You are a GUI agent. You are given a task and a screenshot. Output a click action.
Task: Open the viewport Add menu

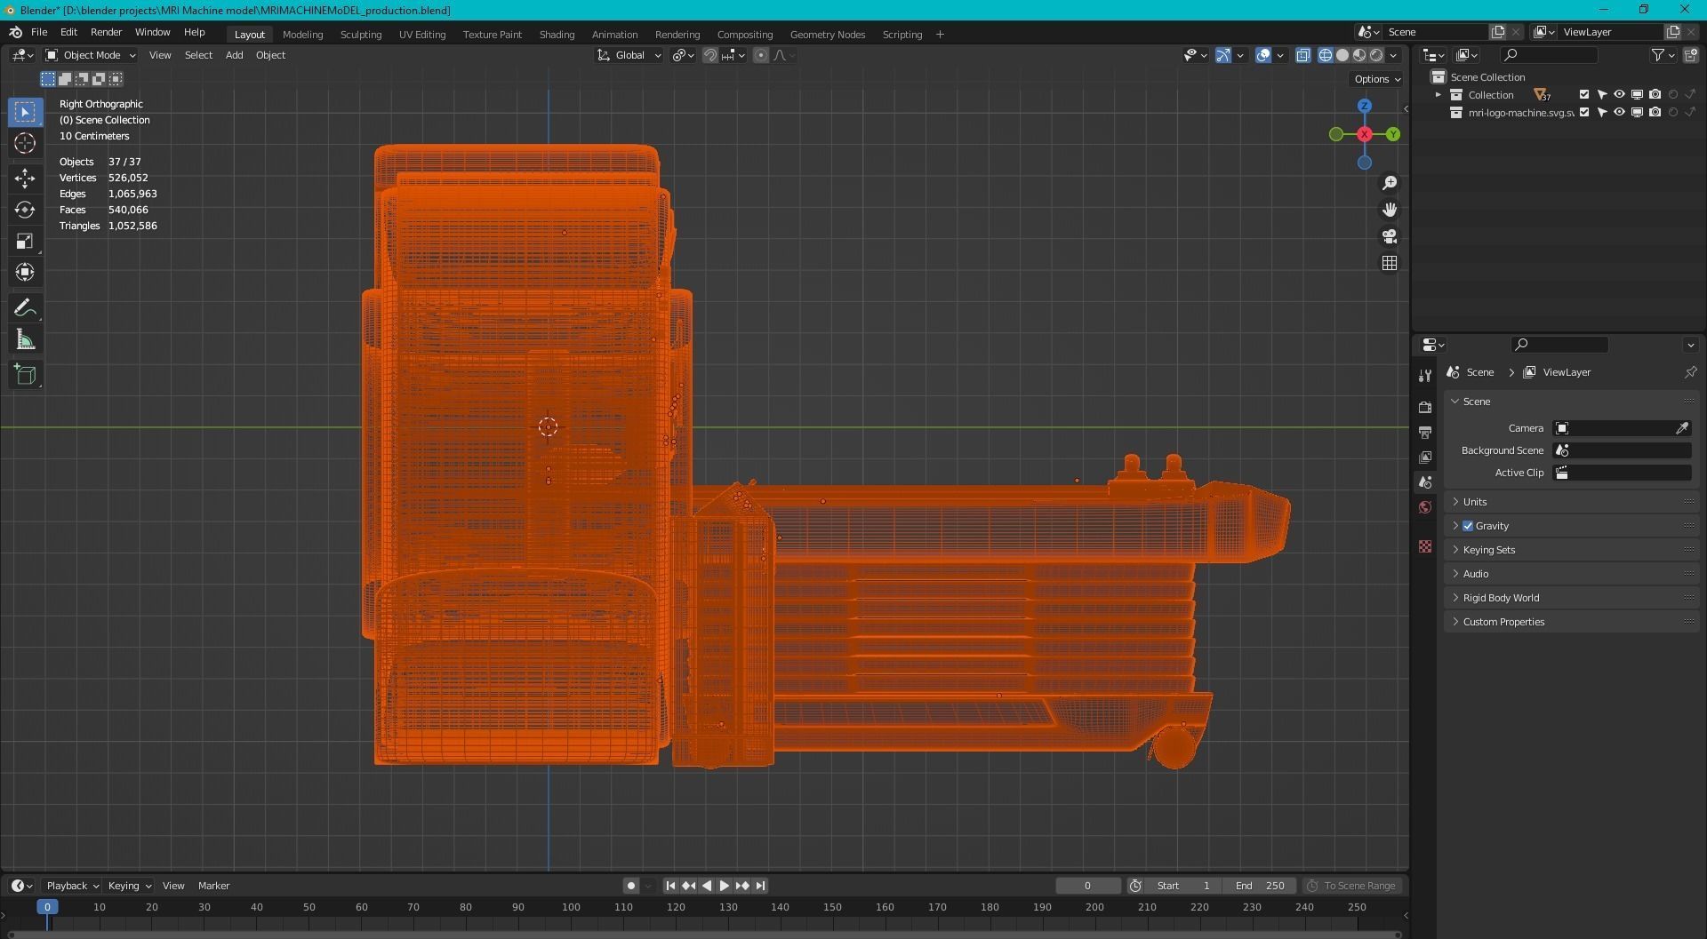tap(234, 55)
